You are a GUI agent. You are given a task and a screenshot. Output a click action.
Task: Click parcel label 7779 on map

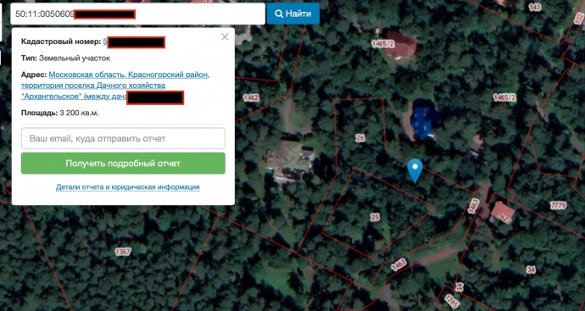(x=558, y=205)
